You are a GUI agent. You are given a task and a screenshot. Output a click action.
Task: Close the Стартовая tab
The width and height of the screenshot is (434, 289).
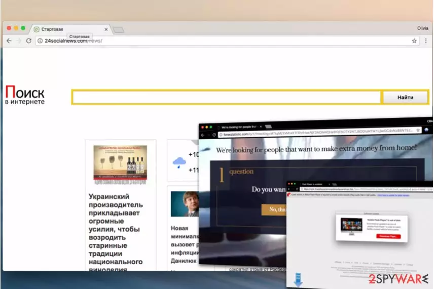106,29
